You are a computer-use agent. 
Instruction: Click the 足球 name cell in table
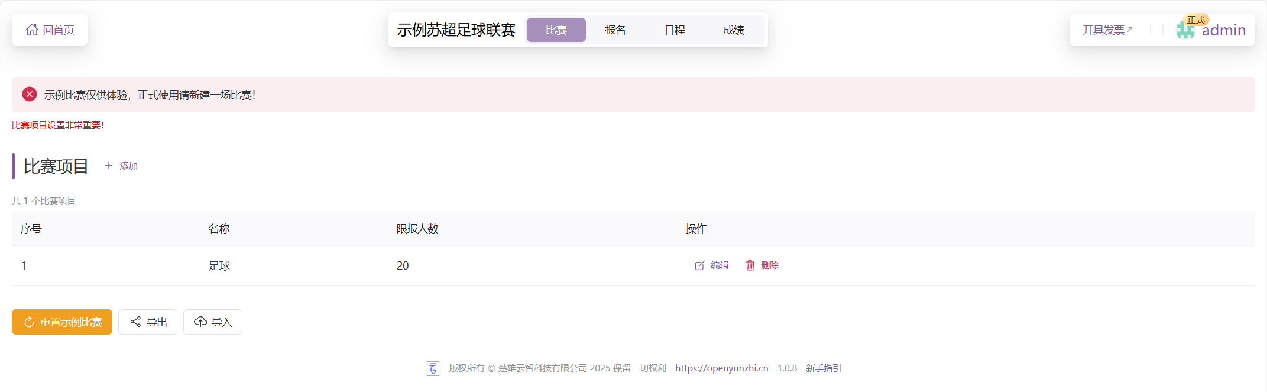[219, 265]
